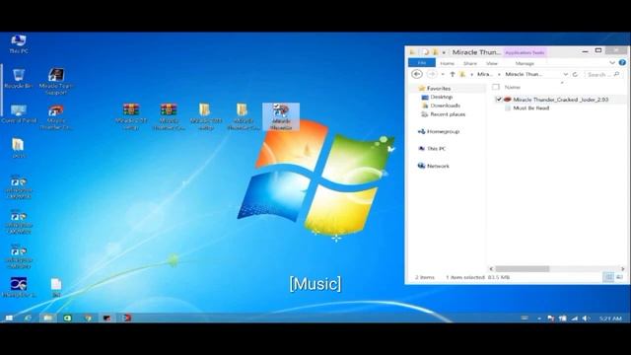Viewport: 631px width, 355px height.
Task: Tick the select-all checkbox beside Name
Action: coord(496,87)
